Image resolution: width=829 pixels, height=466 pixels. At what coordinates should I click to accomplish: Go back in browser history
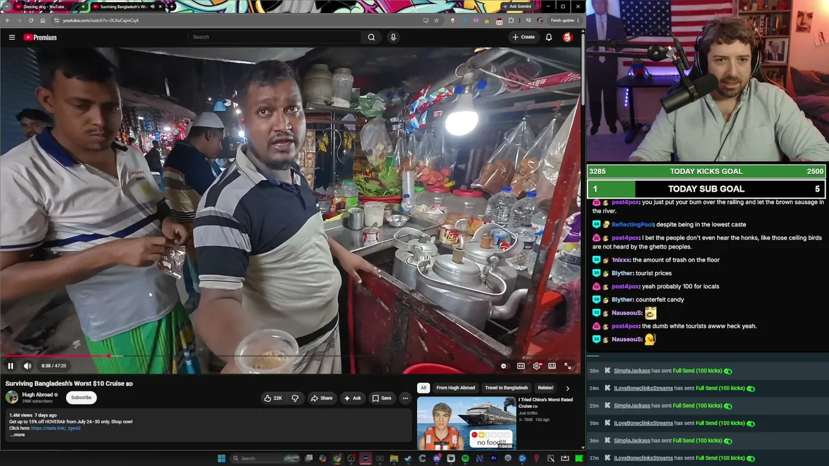8,20
